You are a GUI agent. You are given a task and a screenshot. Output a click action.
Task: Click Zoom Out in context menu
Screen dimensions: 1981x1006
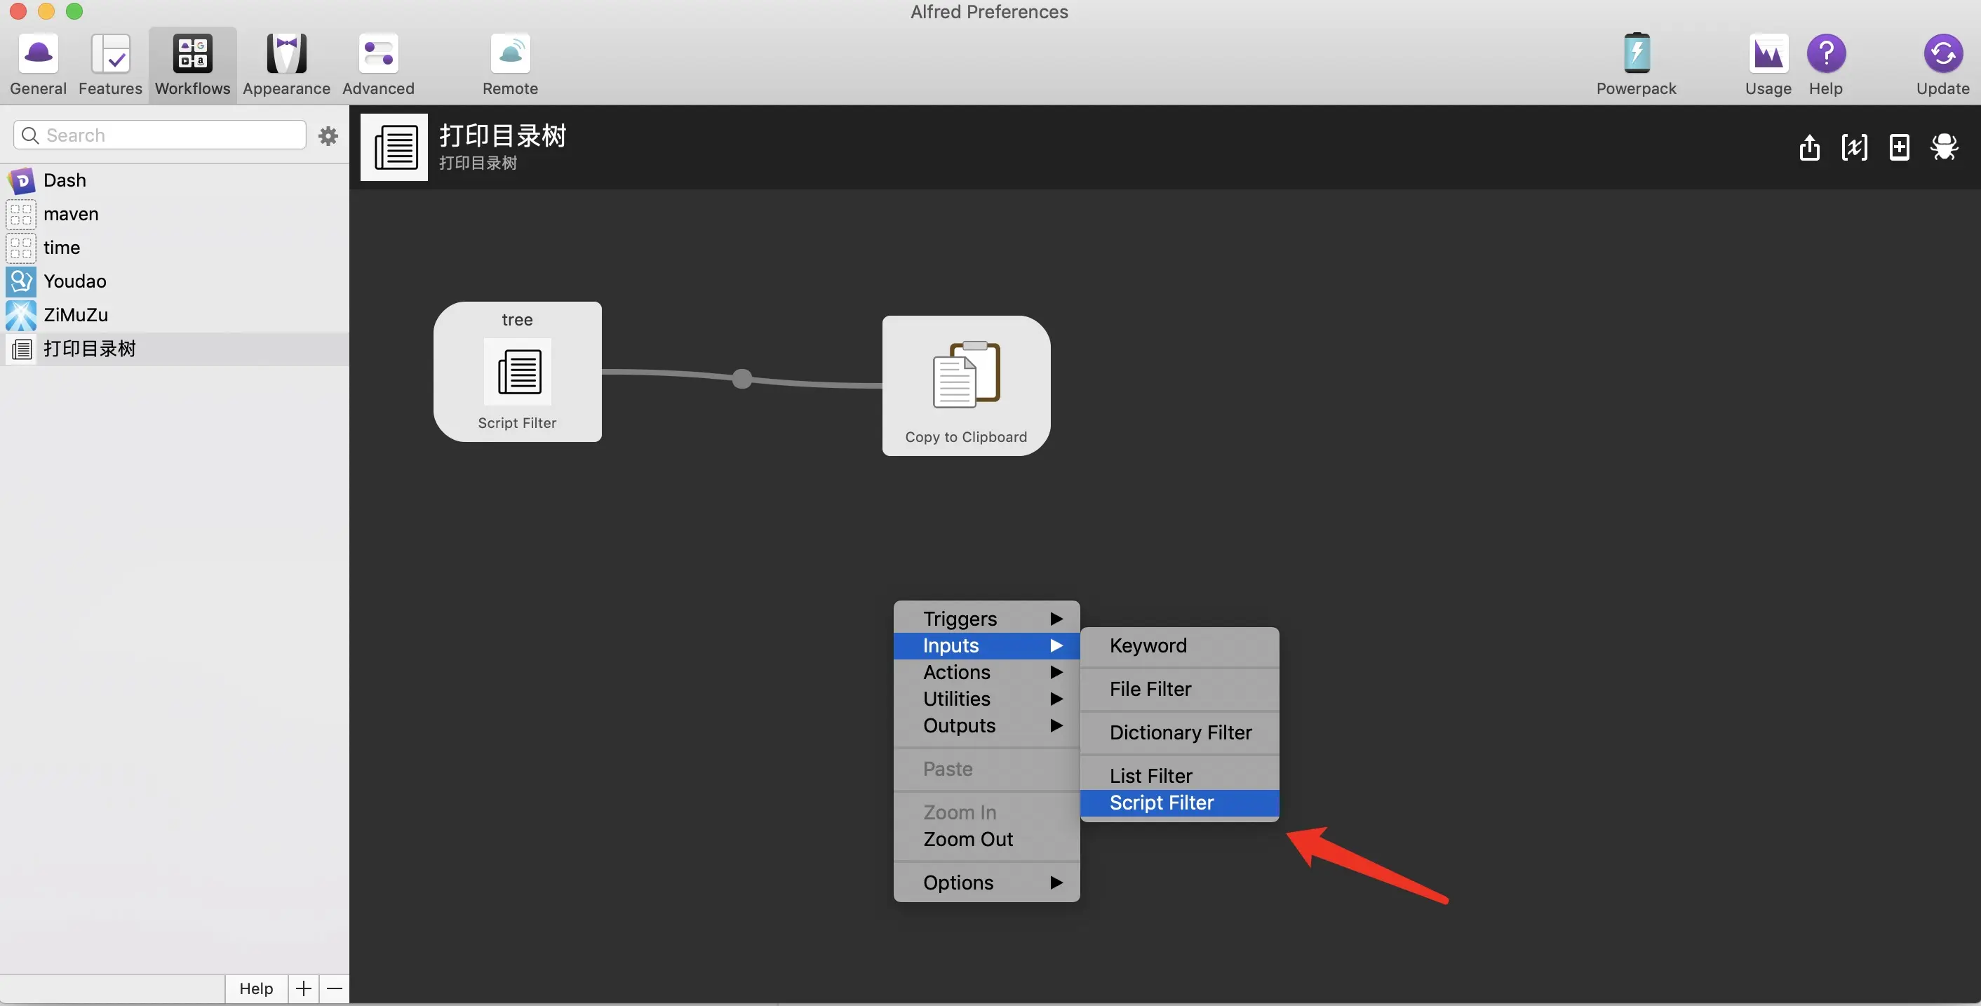[968, 839]
